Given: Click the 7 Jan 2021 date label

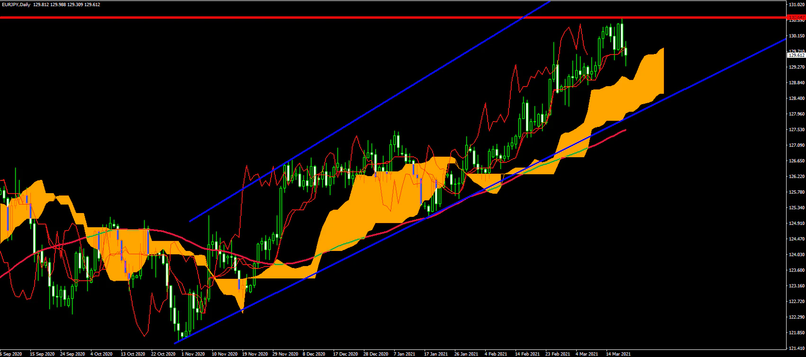Looking at the screenshot, I should pyautogui.click(x=406, y=354).
